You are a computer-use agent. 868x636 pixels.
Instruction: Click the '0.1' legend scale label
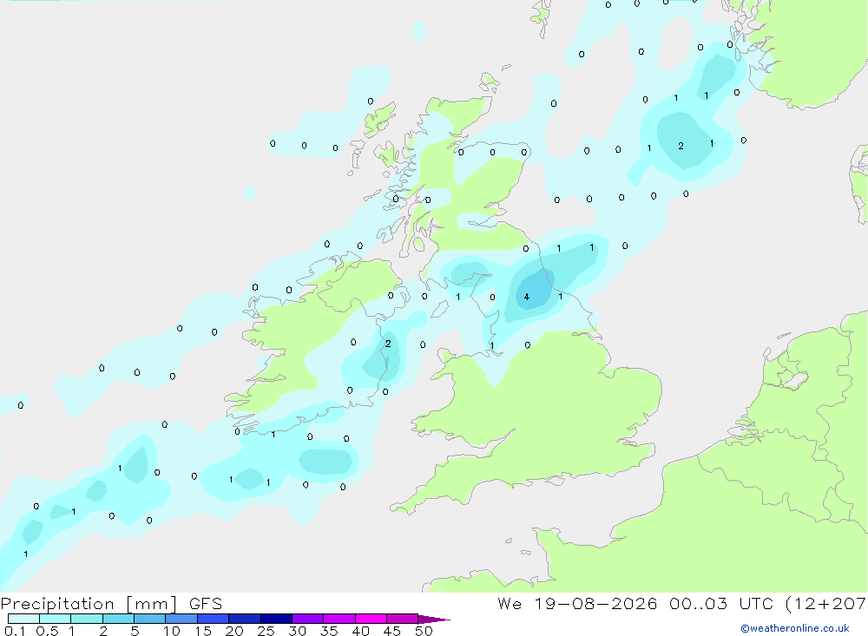click(x=15, y=631)
